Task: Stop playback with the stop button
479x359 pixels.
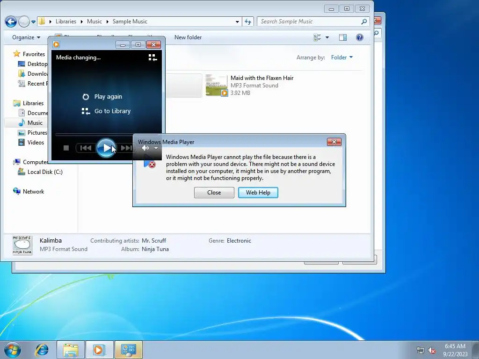Action: [66, 148]
